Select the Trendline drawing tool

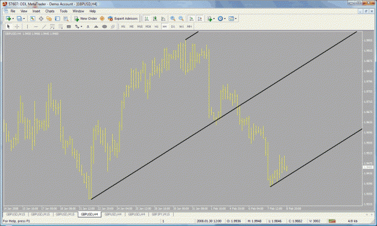[x=44, y=26]
